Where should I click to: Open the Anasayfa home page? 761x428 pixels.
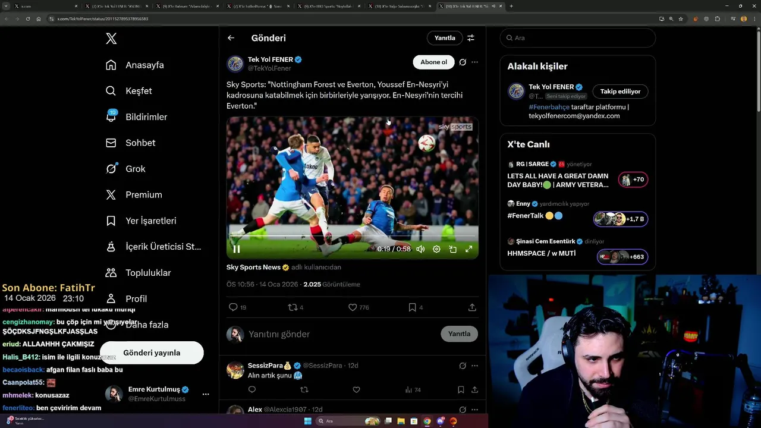click(x=135, y=65)
